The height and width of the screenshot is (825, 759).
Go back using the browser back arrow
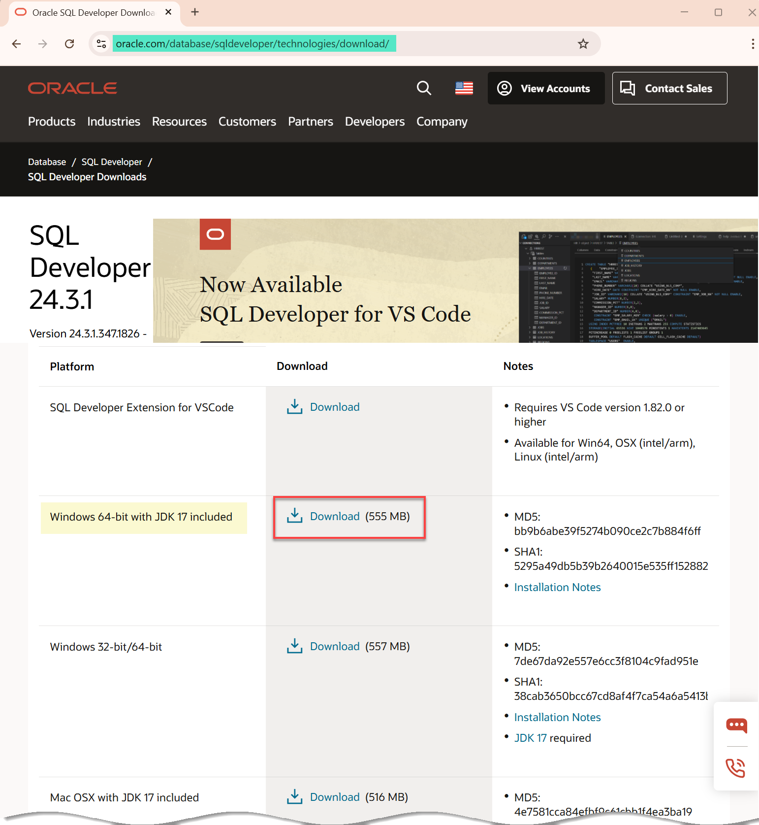pyautogui.click(x=17, y=44)
